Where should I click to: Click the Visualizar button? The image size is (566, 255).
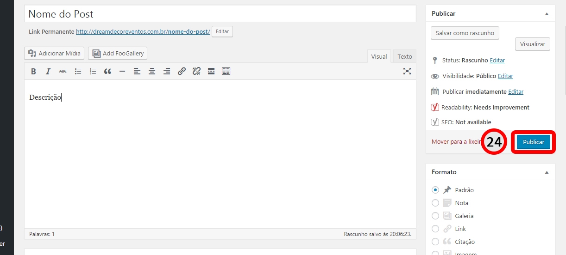(533, 44)
